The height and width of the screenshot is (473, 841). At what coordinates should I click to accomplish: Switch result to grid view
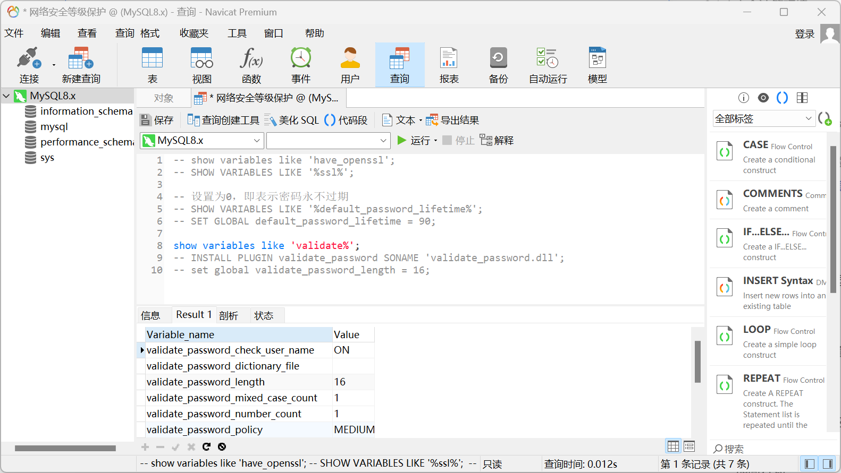pos(673,446)
